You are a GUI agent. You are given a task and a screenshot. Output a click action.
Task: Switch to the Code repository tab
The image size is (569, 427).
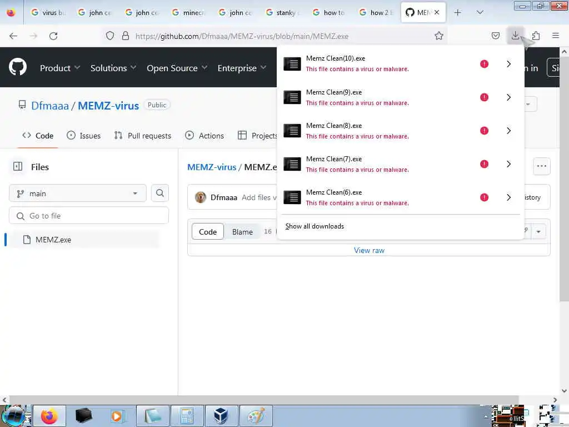point(38,136)
